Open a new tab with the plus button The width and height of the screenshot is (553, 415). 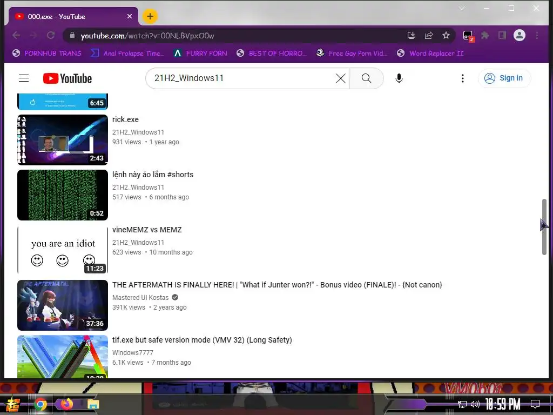[150, 16]
